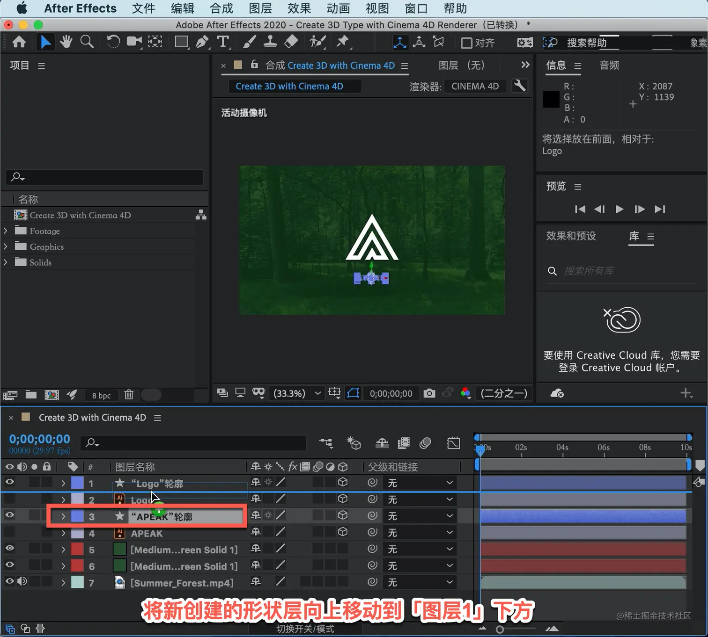Expand layer 5 properties
This screenshot has width=708, height=637.
(x=63, y=550)
